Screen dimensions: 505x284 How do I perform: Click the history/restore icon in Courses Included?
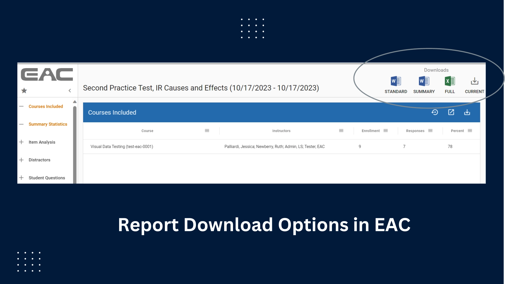click(436, 112)
